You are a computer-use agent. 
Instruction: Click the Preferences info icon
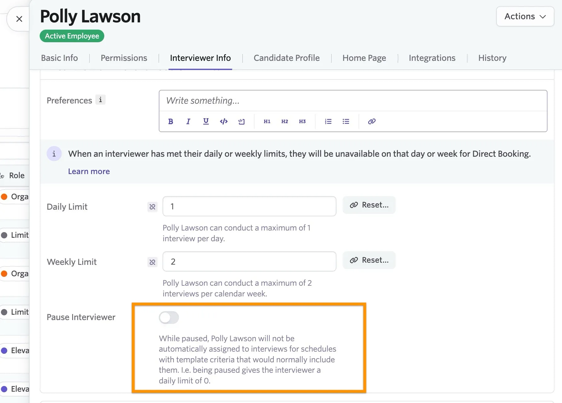pos(100,100)
